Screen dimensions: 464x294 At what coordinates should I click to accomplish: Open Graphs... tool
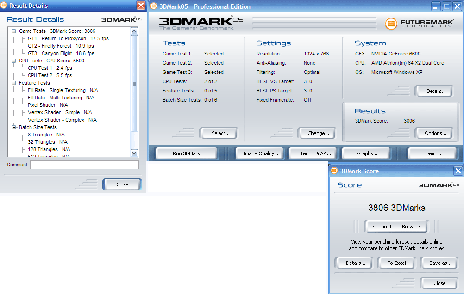click(366, 153)
